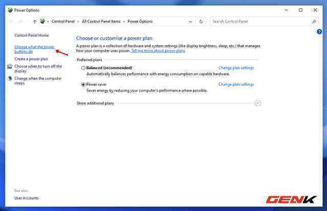Screen dimensions: 327x211
Task: Select the Balanced (recommended) plan
Action: click(x=83, y=68)
